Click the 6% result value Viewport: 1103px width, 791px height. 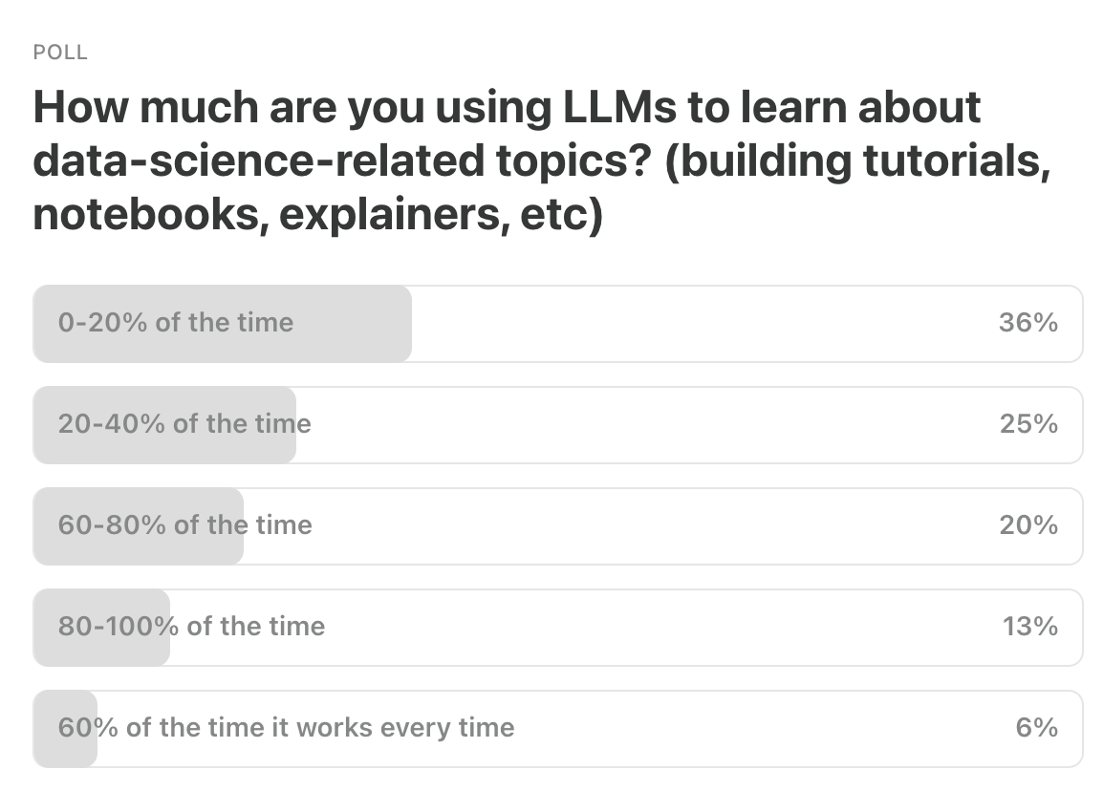[x=1035, y=727]
